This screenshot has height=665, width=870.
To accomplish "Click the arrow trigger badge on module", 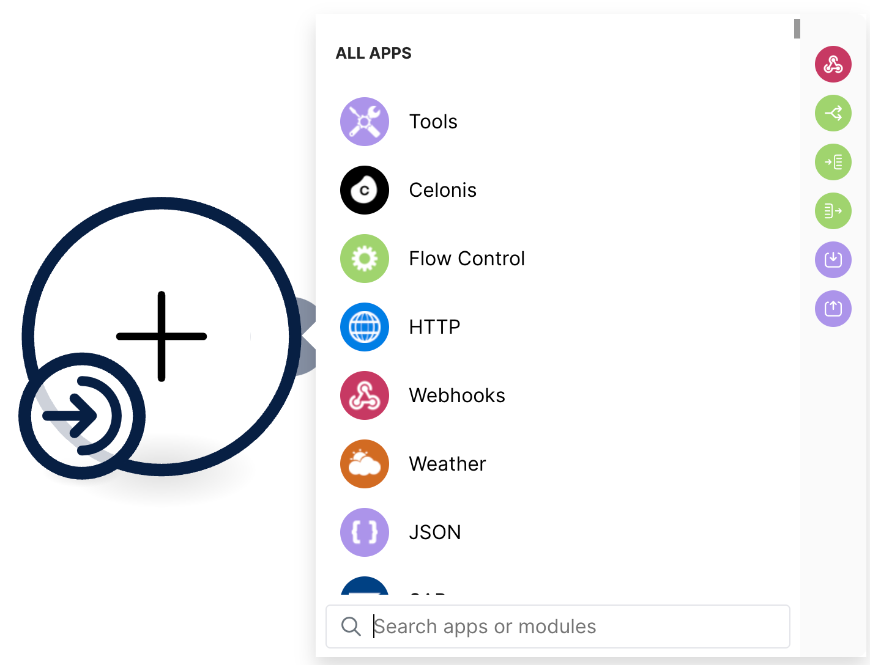I will pos(82,416).
